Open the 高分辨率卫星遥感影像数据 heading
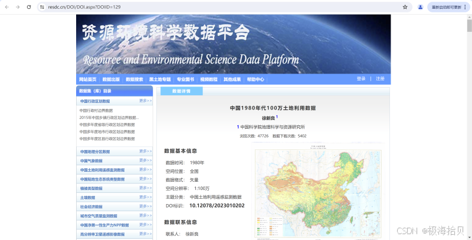 [x=102, y=234]
